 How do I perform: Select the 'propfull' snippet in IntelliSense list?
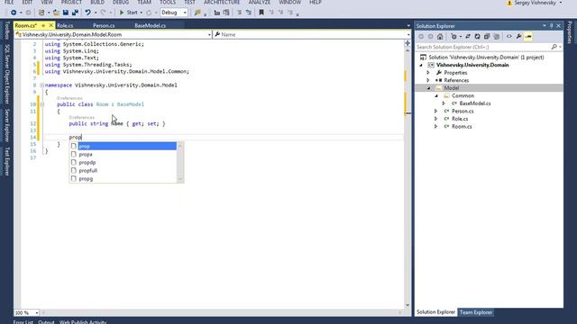[x=124, y=170]
